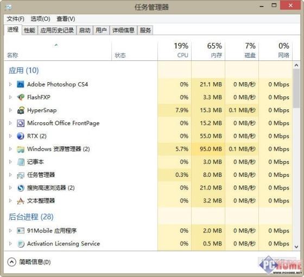
Task: Click the Windows 资源管理器 folder icon
Action: (21, 149)
